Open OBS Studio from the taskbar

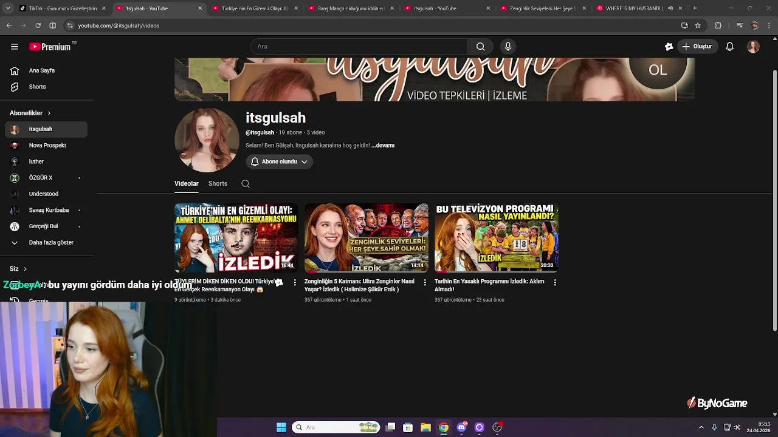497,427
